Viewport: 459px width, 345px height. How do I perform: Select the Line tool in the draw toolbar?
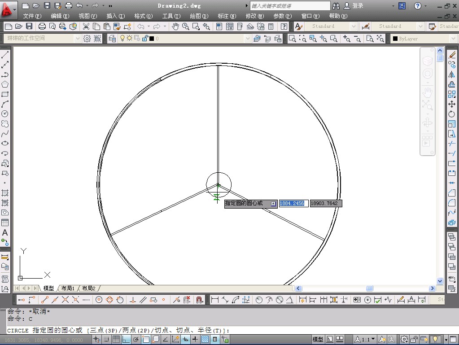pyautogui.click(x=5, y=55)
